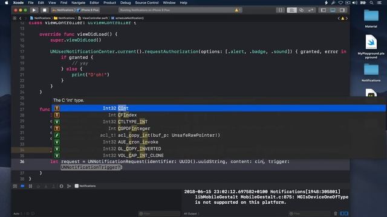The height and width of the screenshot is (217, 387).
Task: Open the Product menu
Action: 109,2
